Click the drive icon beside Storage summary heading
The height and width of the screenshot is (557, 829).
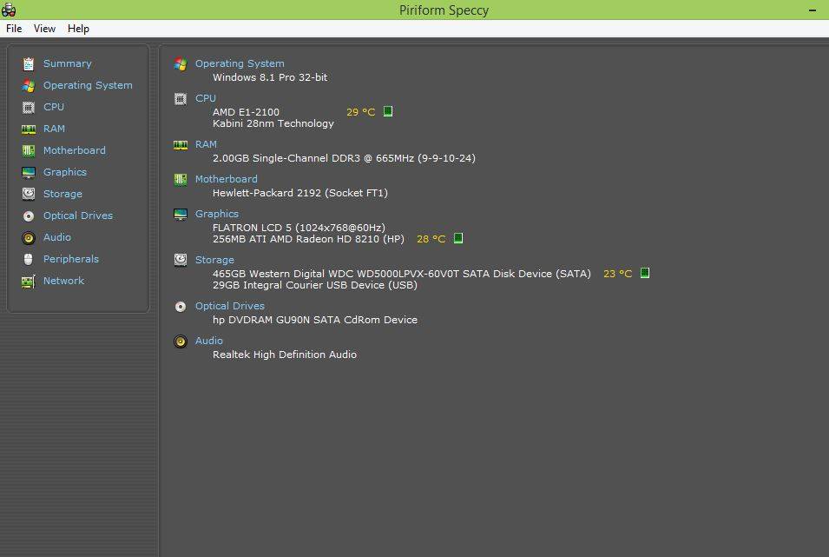(x=181, y=260)
